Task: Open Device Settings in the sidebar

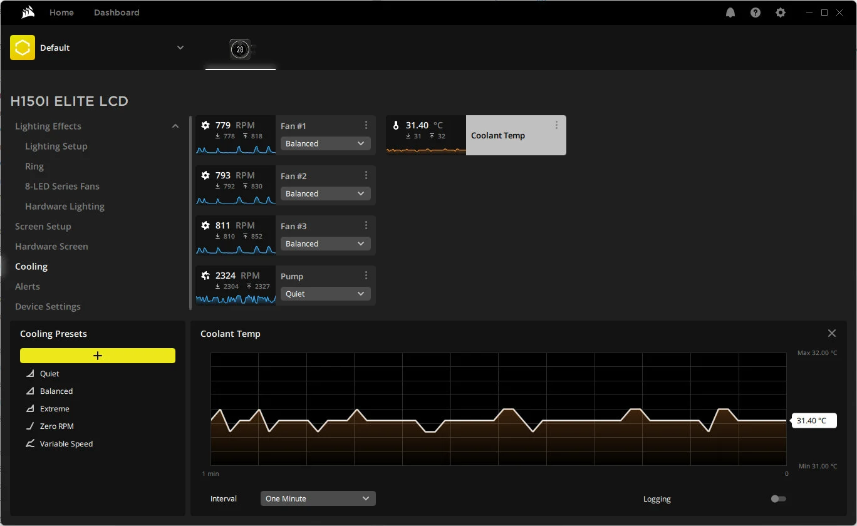Action: point(48,306)
